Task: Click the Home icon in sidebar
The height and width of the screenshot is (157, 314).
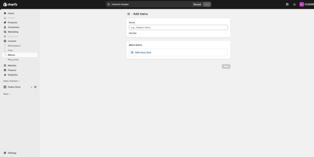Action: click(x=5, y=13)
